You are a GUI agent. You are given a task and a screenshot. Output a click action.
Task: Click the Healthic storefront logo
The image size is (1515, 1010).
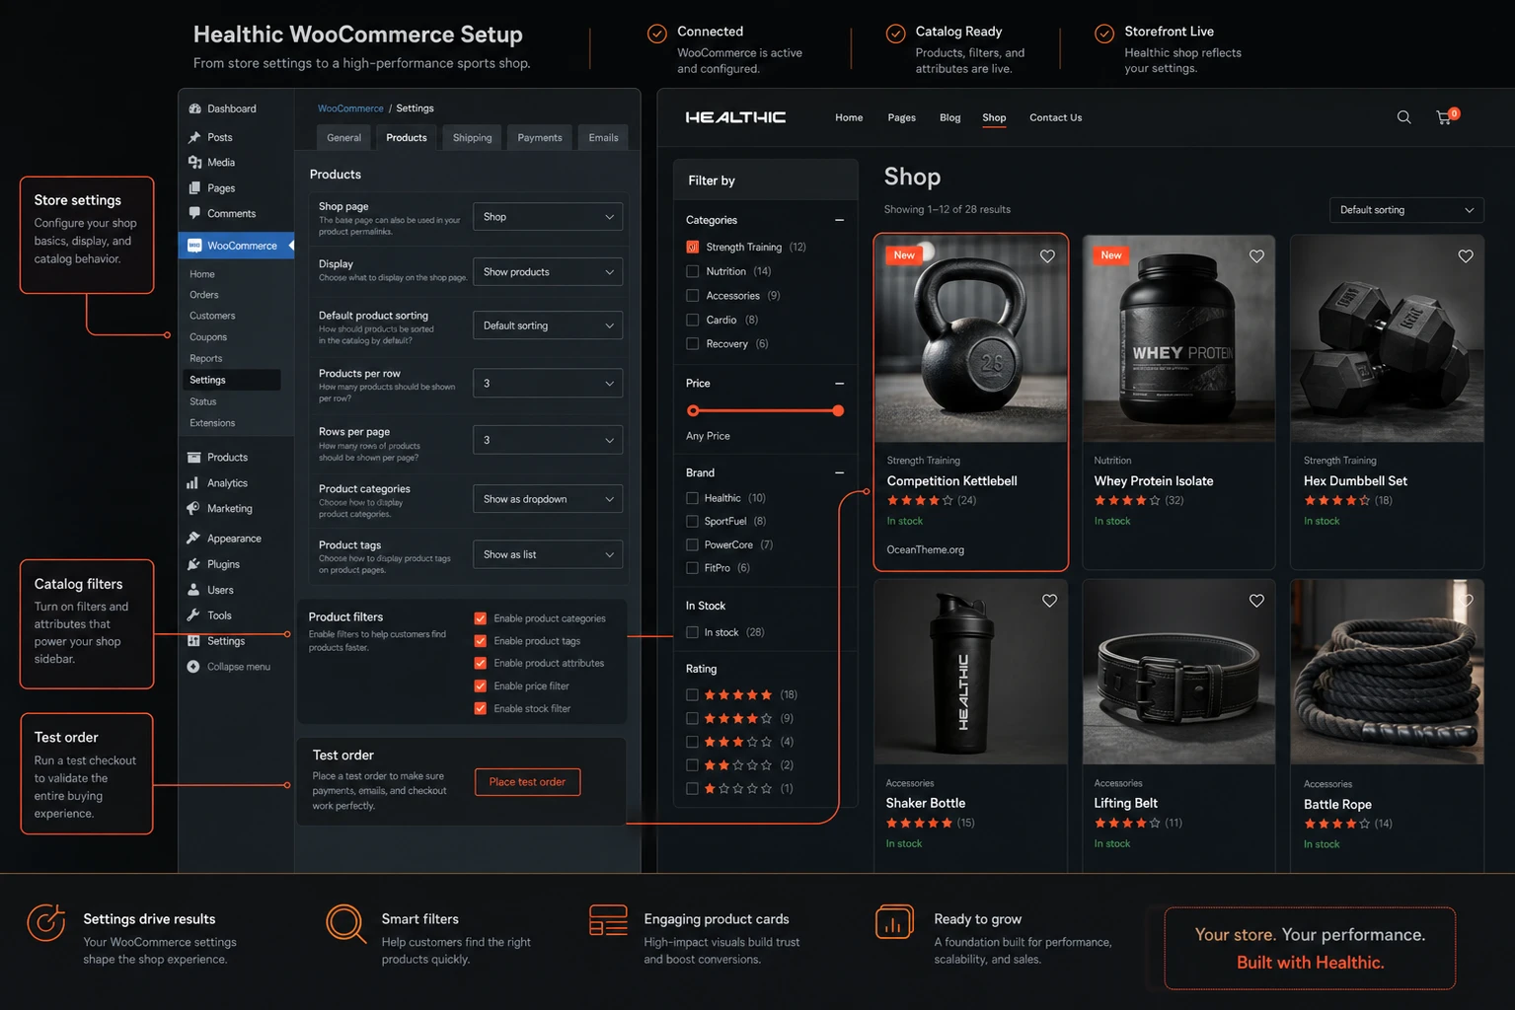(x=735, y=117)
